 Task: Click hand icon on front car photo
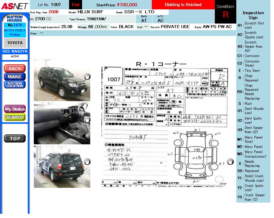[x=87, y=76]
